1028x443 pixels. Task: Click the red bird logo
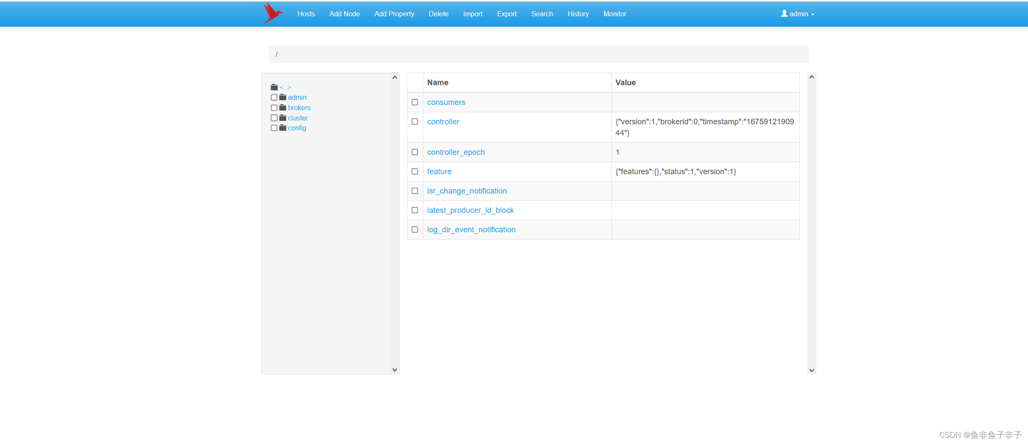273,13
